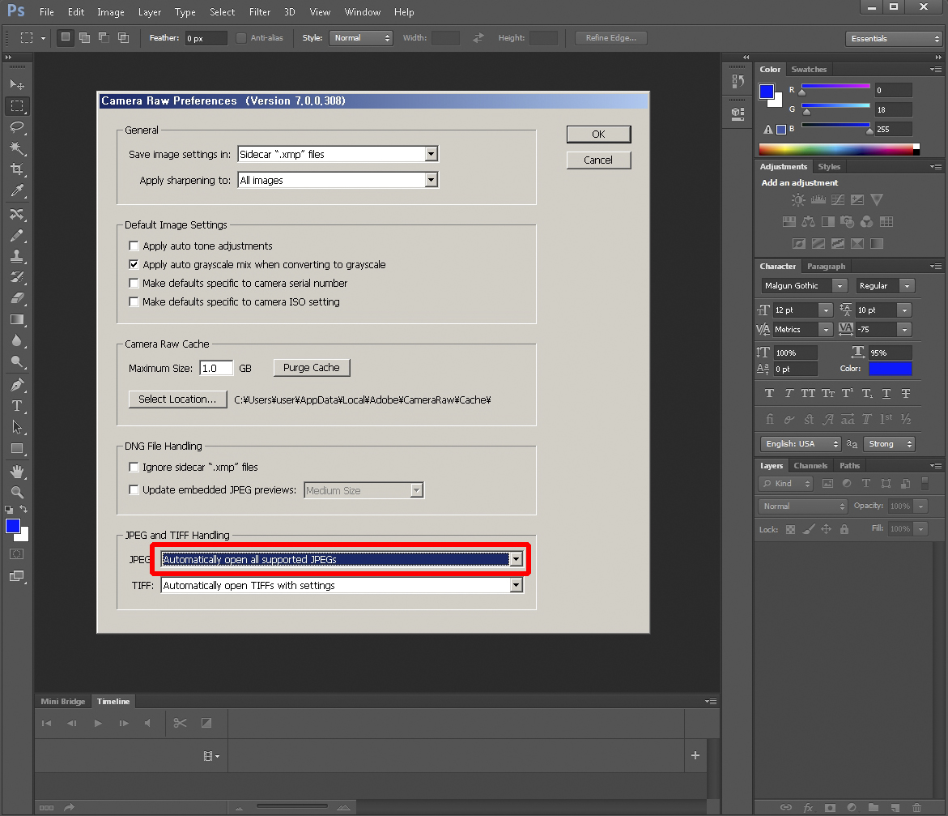Open the Malgun Gothic font dropdown
This screenshot has height=816, width=948.
tap(804, 286)
